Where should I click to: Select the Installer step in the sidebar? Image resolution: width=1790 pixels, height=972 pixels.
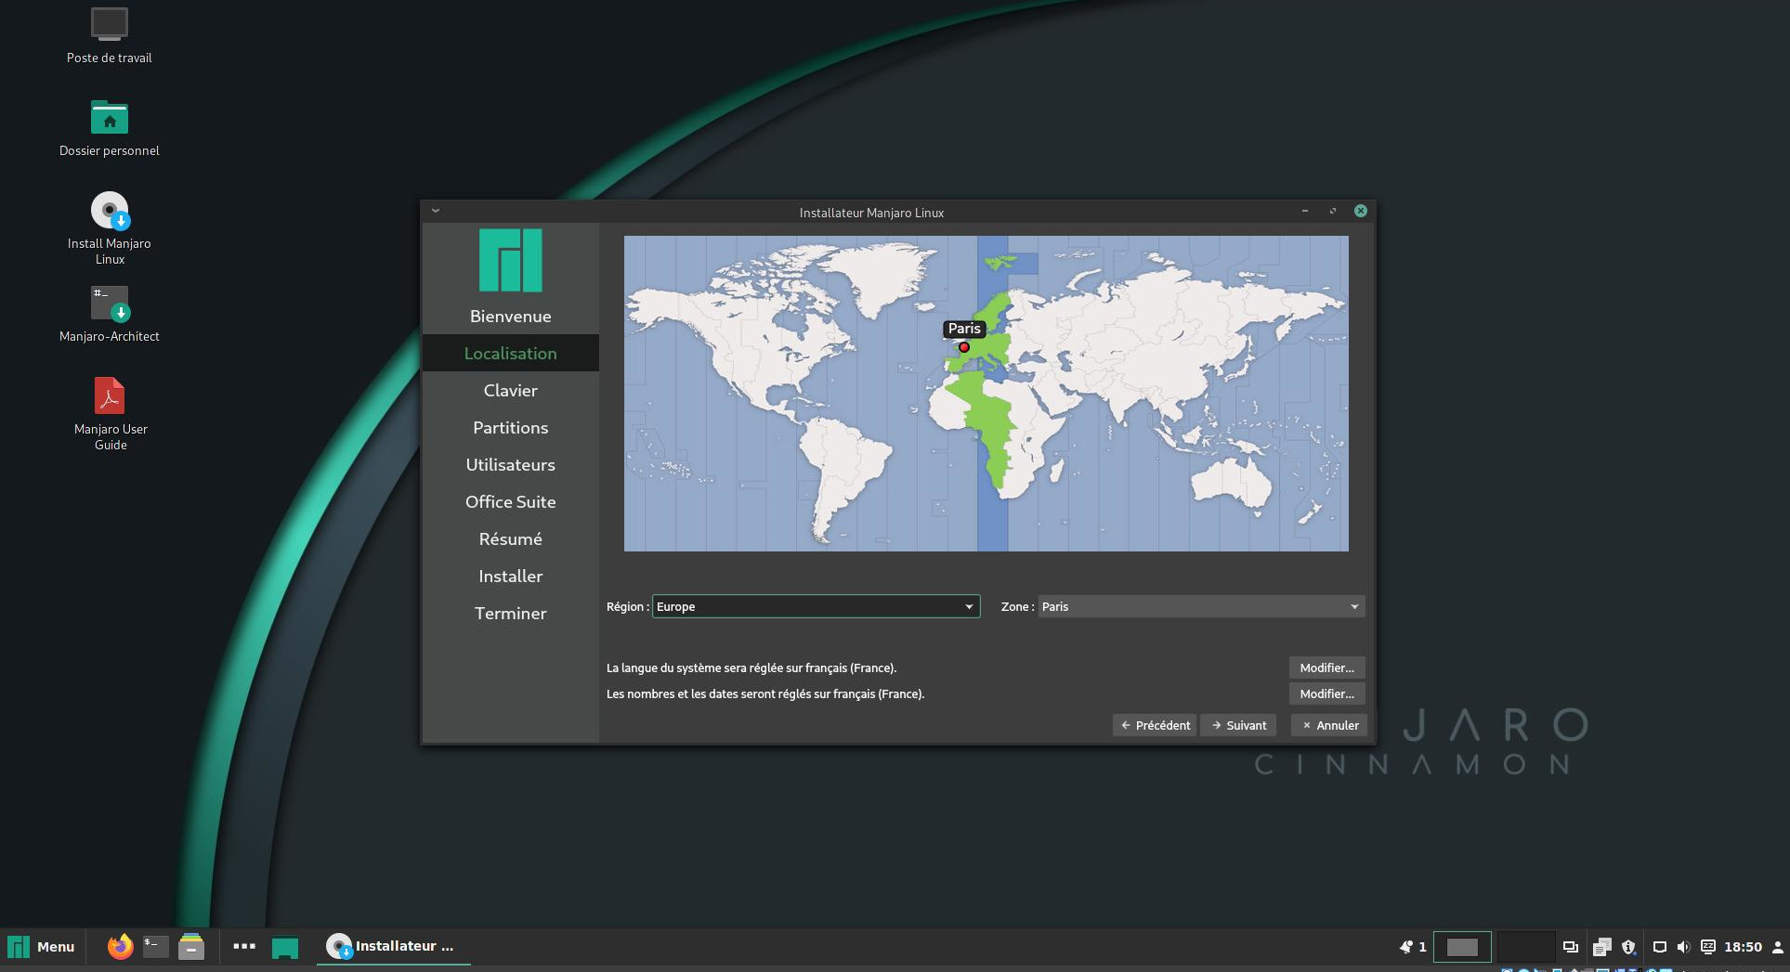pos(510,577)
